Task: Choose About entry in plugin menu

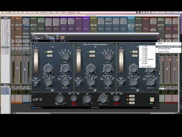Action: (x=168, y=43)
